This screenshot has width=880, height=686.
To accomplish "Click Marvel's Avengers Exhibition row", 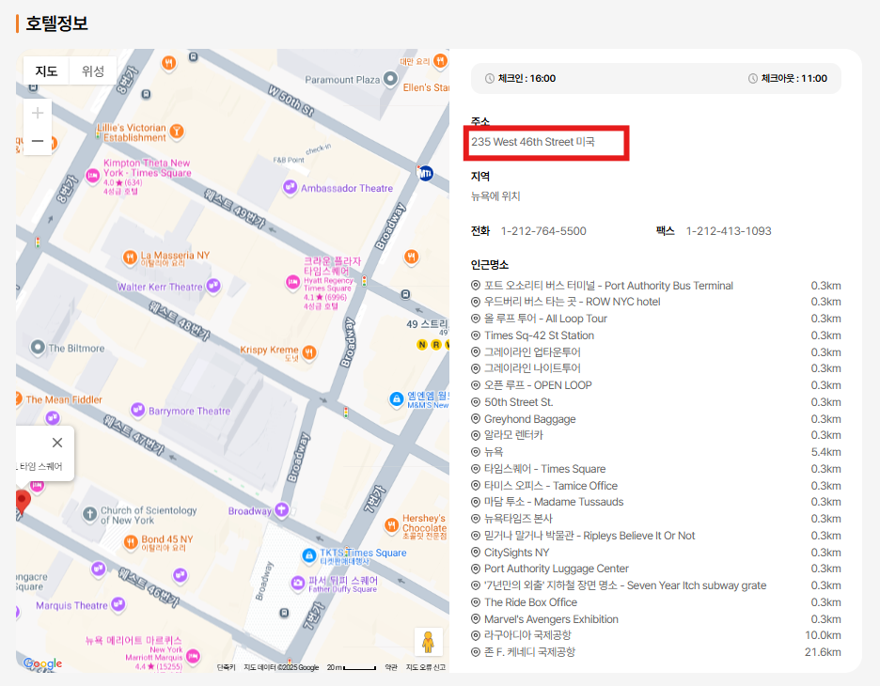I will (x=655, y=619).
